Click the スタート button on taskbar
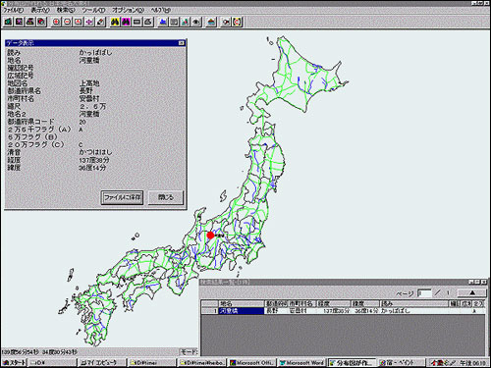Viewport: 491px width, 368px height. (x=14, y=362)
